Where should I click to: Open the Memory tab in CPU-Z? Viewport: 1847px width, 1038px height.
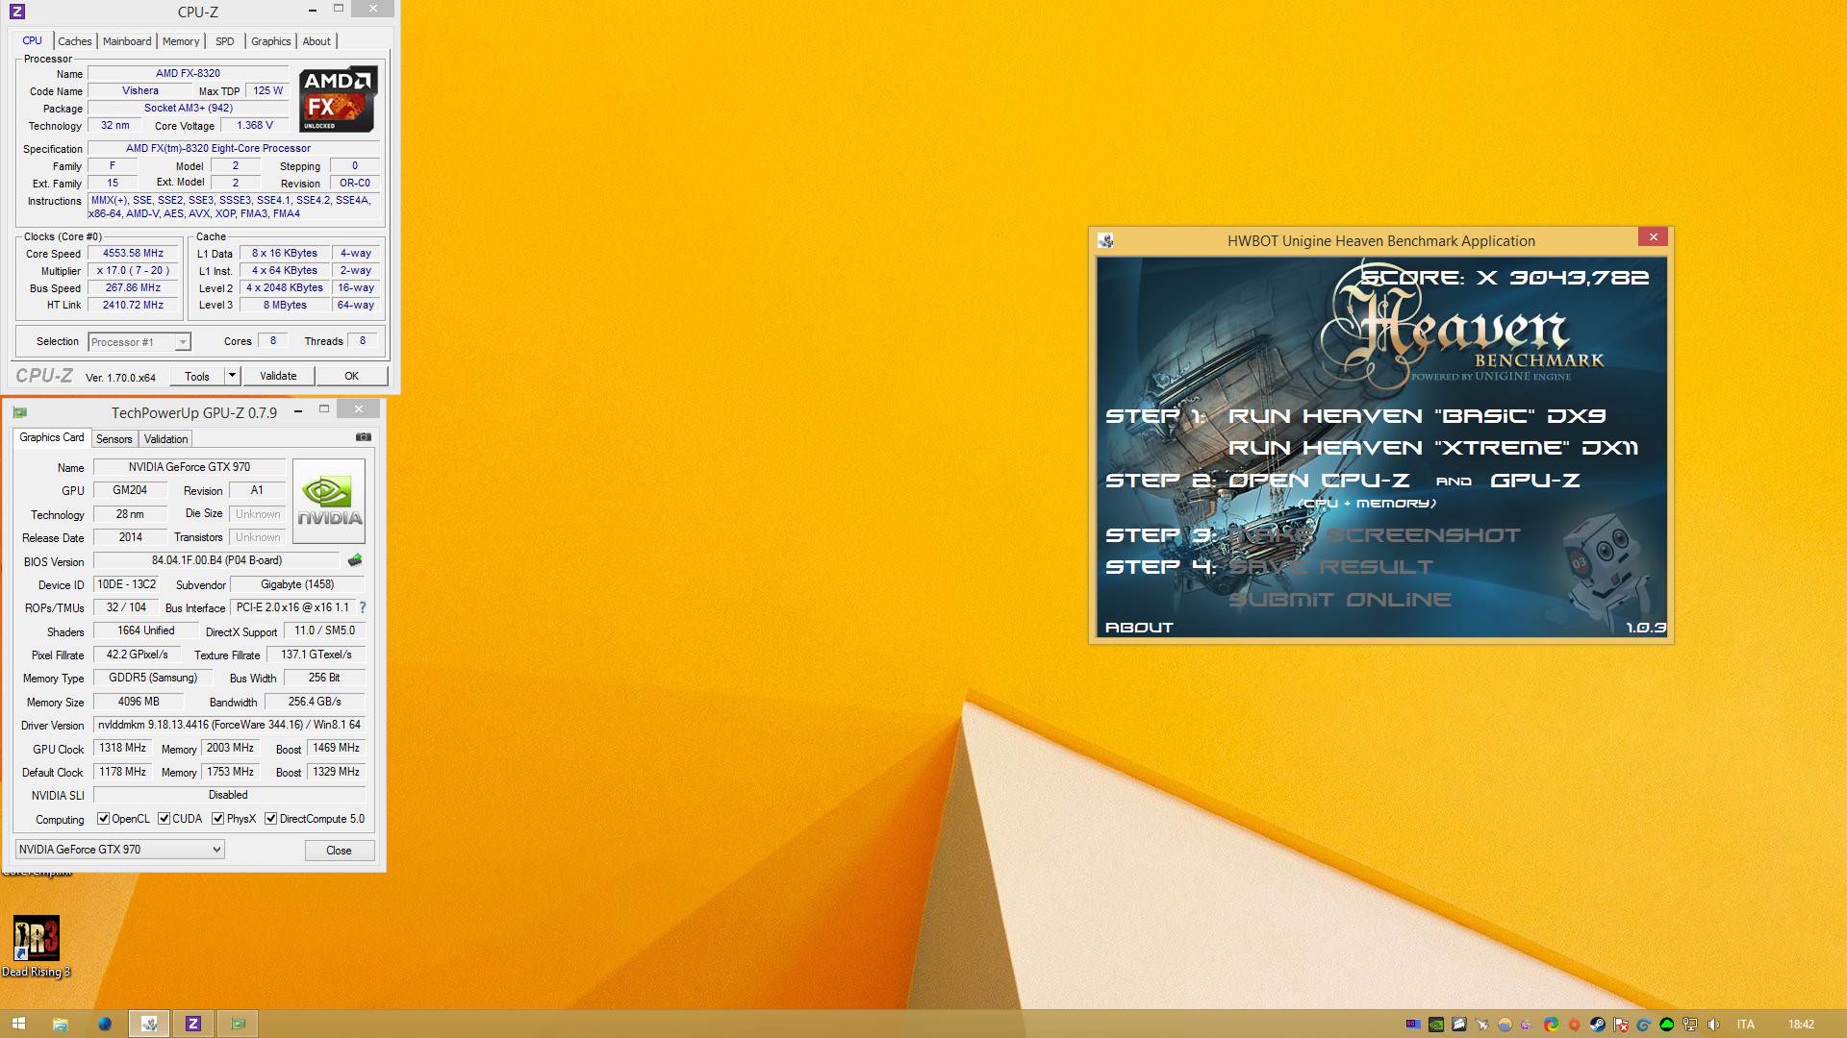181,41
